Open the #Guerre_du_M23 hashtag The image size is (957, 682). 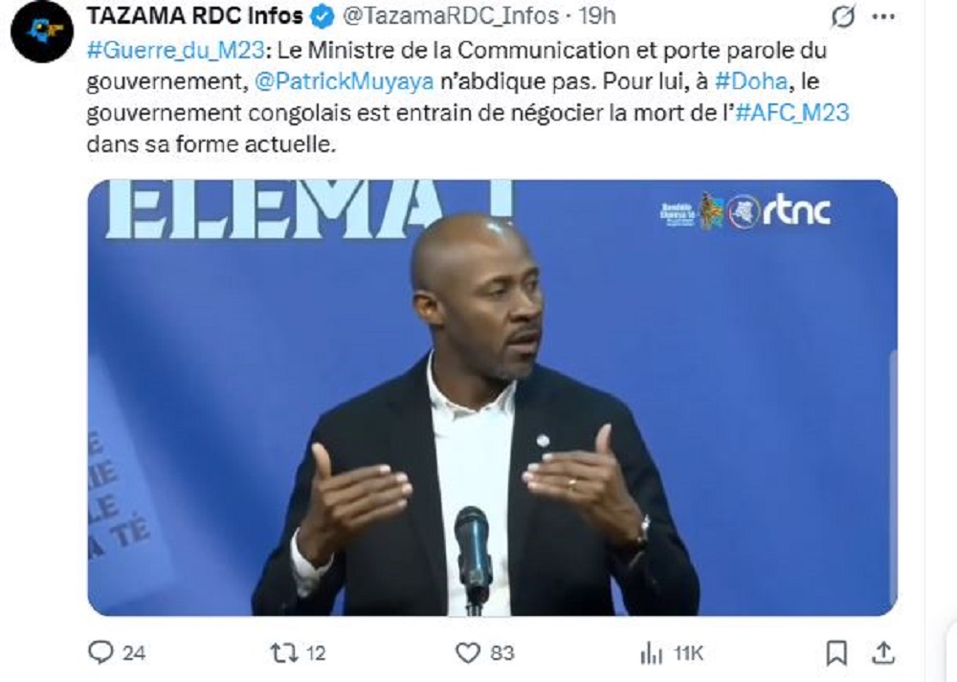tap(176, 50)
